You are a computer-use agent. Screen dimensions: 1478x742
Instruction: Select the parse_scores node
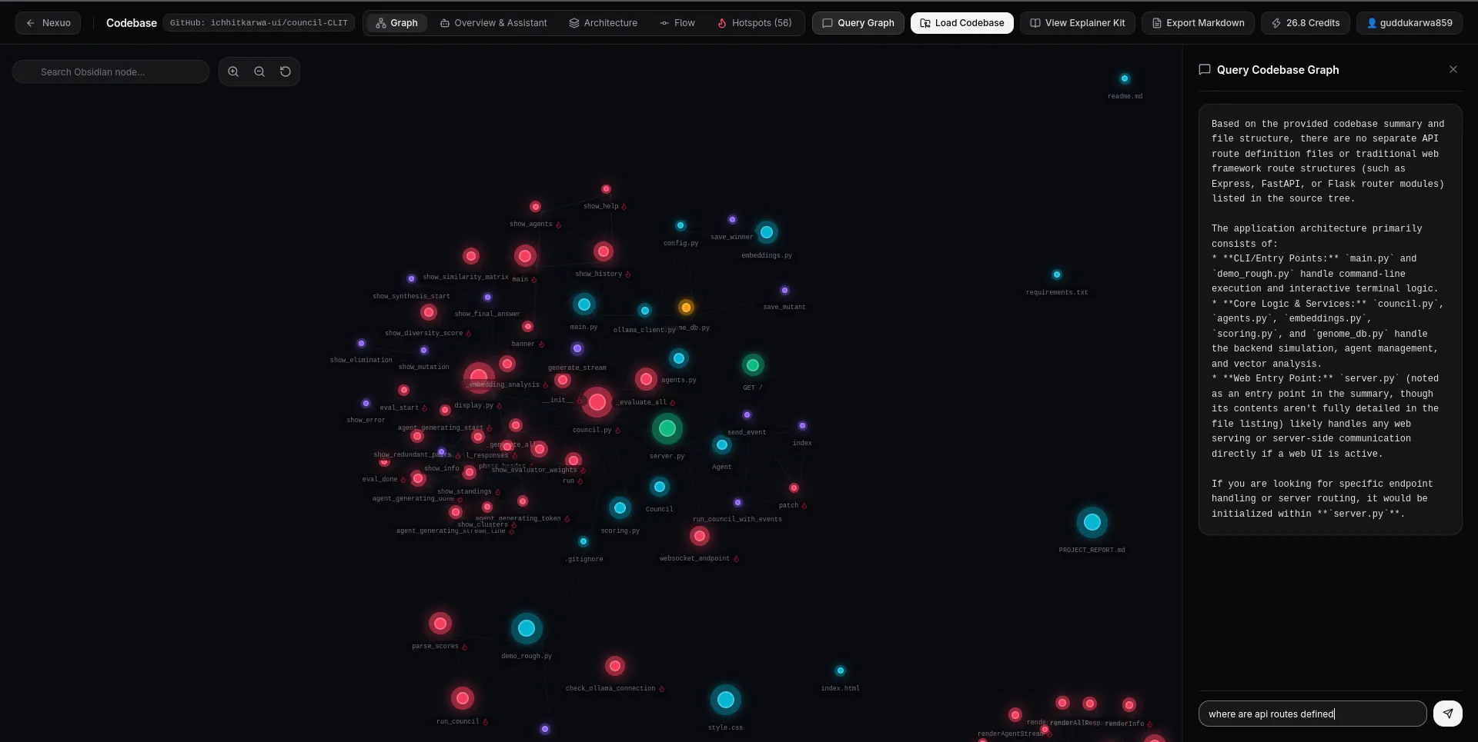[440, 624]
